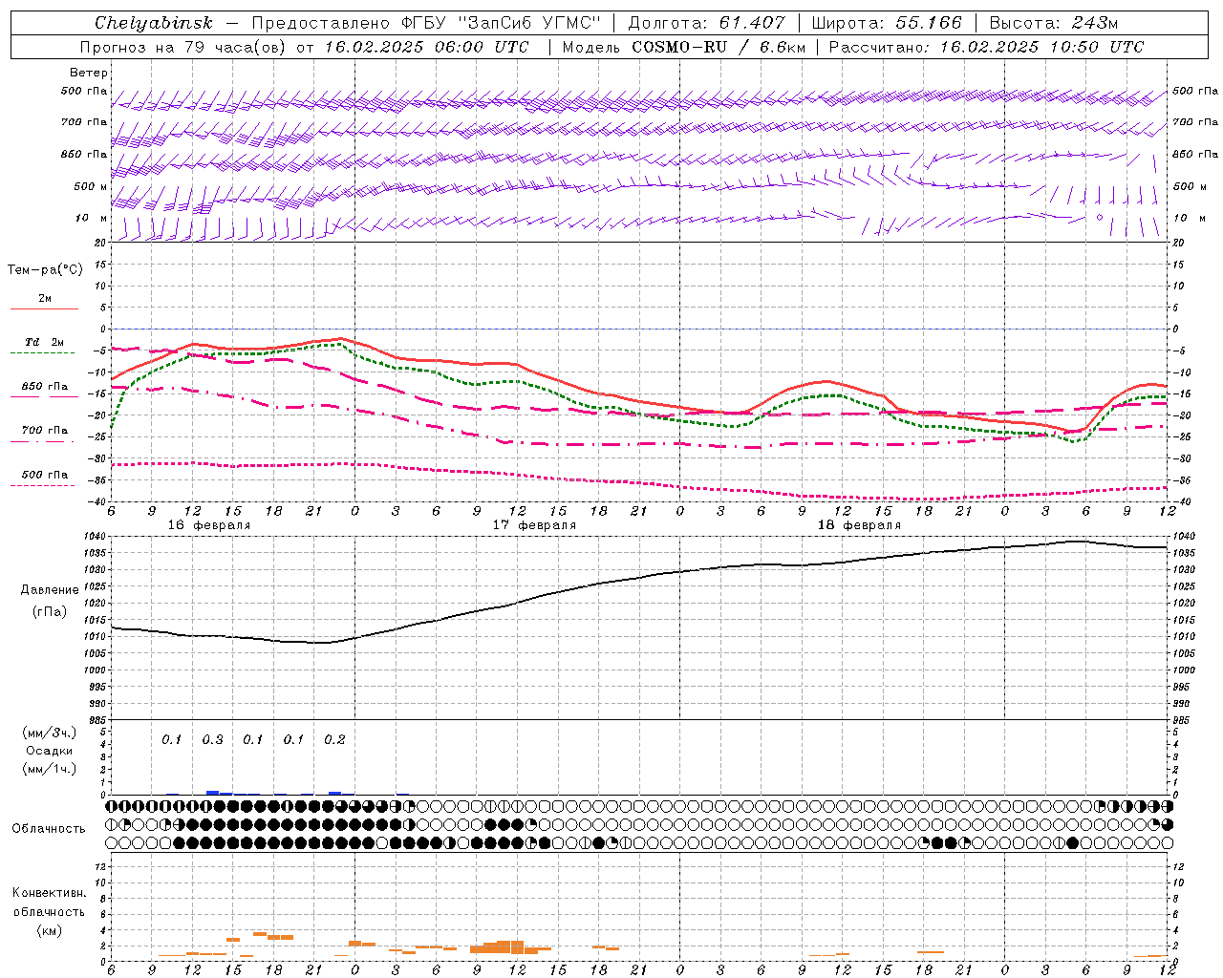The width and height of the screenshot is (1223, 978).
Task: Select the Долгота 61.407 value
Action: 752,23
